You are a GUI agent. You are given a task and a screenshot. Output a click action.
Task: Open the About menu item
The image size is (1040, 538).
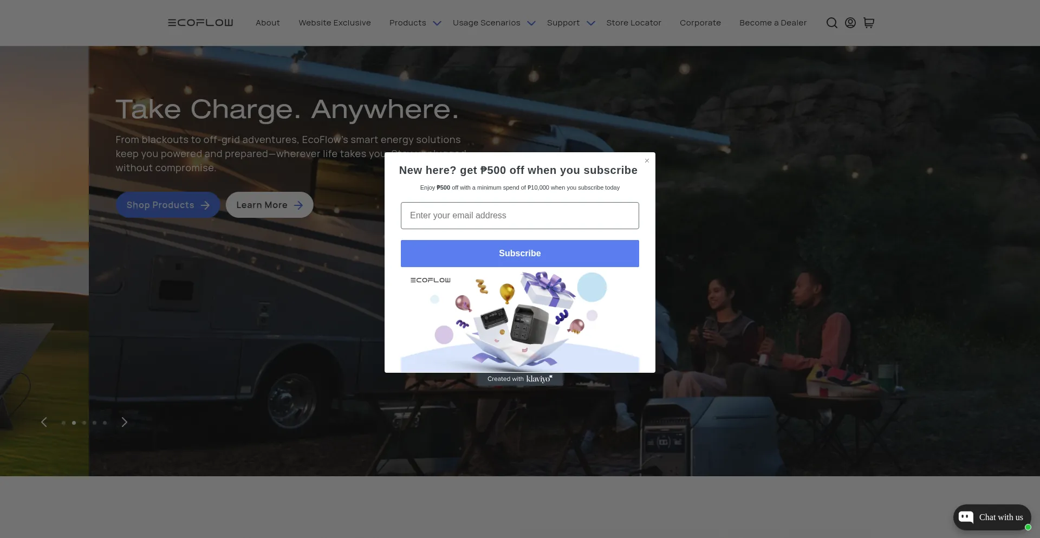pyautogui.click(x=268, y=23)
